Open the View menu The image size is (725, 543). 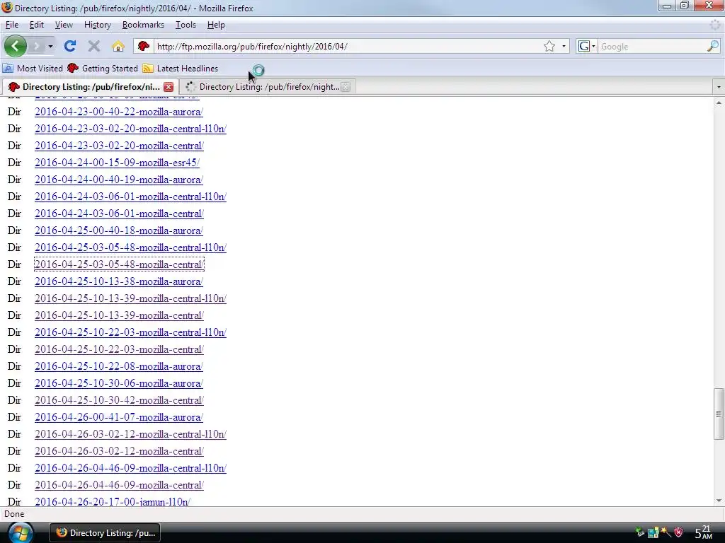[64, 25]
